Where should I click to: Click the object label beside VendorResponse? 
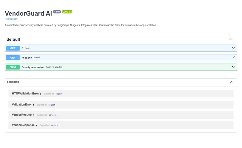pos(54,125)
